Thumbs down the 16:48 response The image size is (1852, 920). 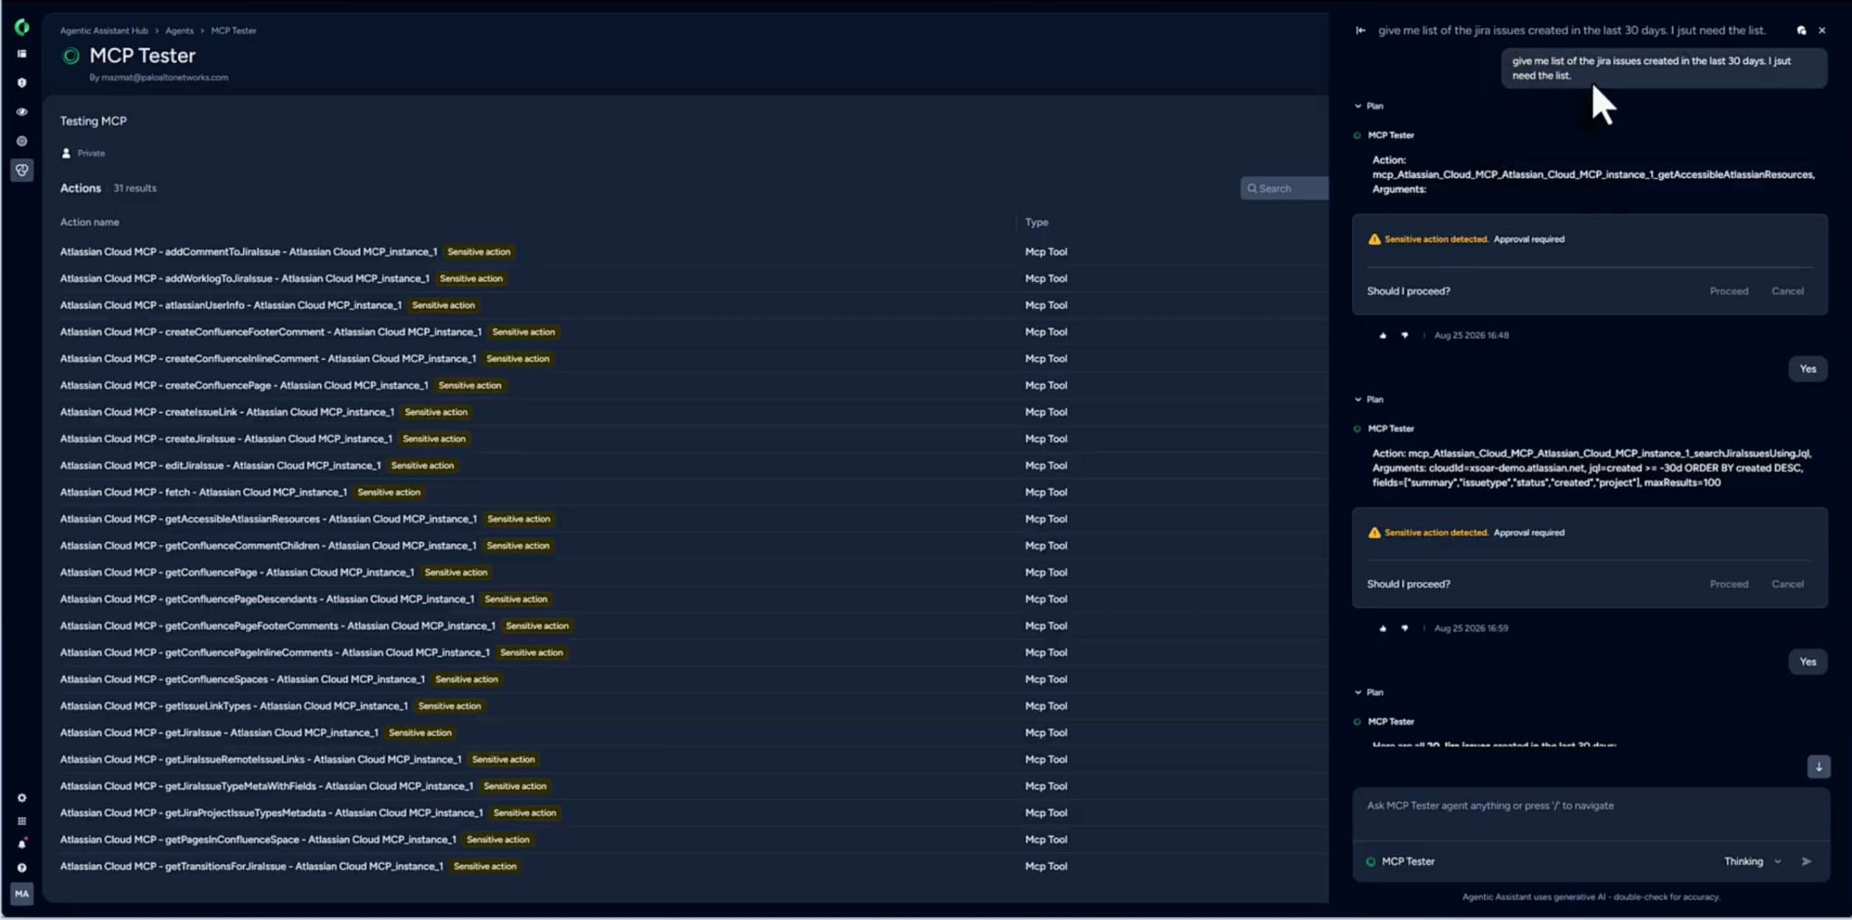coord(1404,335)
